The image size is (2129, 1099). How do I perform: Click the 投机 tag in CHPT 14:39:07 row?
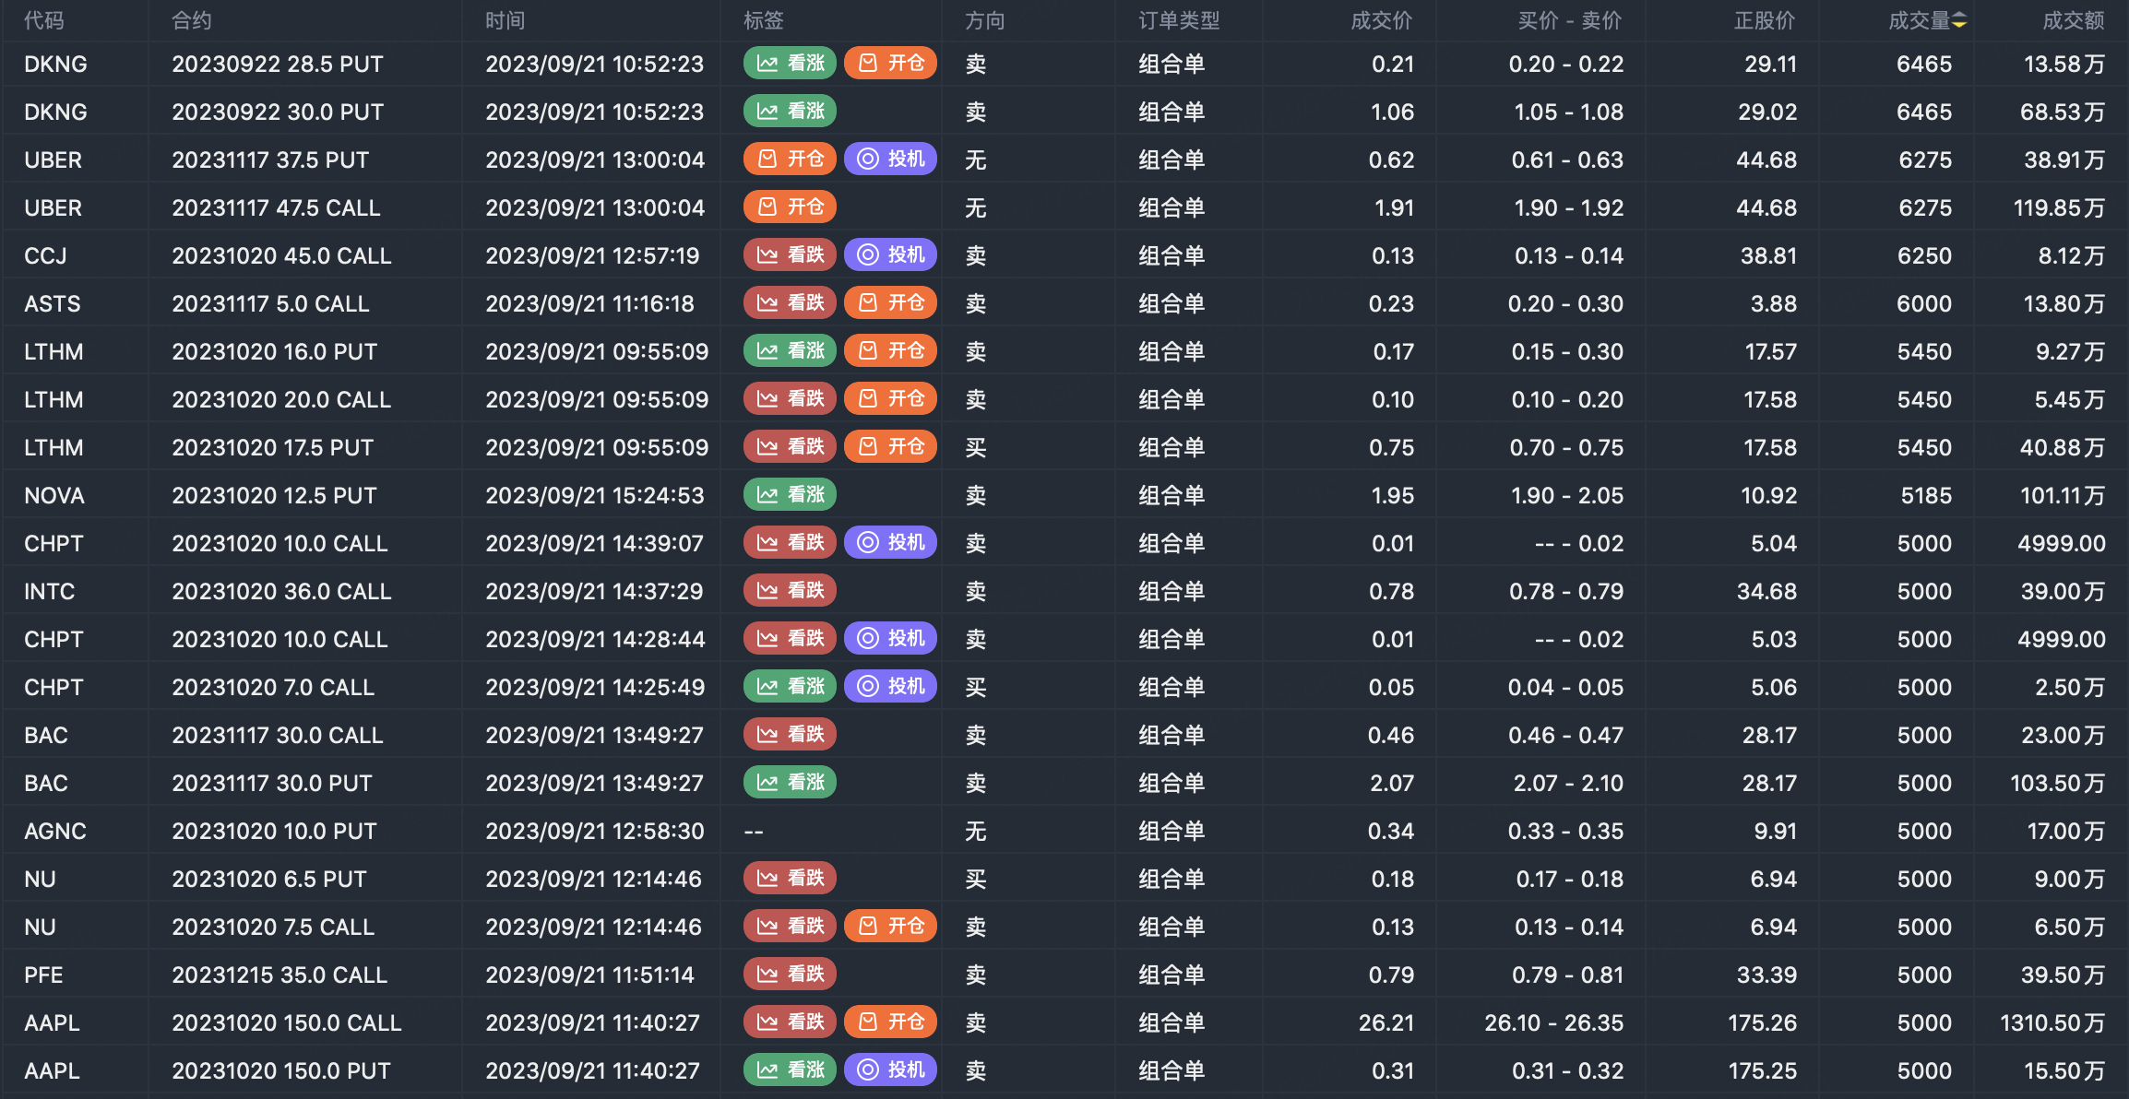tap(891, 542)
